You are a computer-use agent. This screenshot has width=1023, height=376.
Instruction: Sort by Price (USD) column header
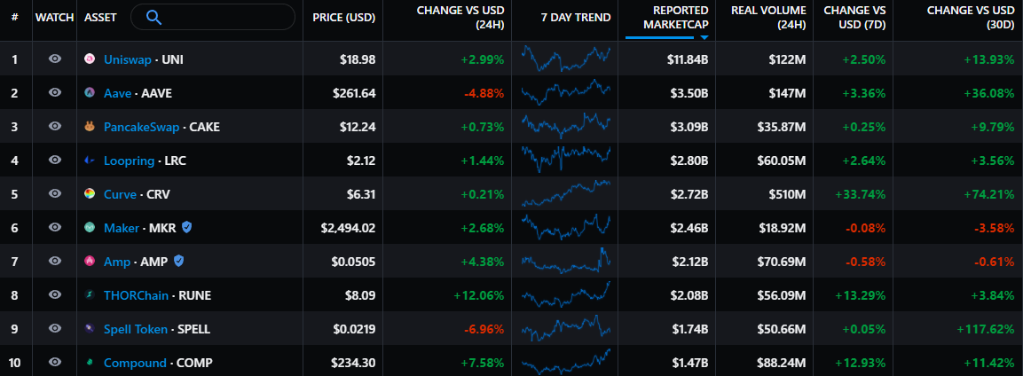(344, 18)
